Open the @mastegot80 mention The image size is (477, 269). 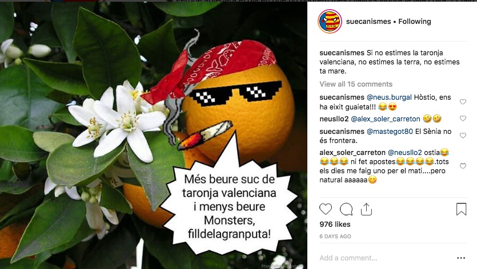pos(390,132)
